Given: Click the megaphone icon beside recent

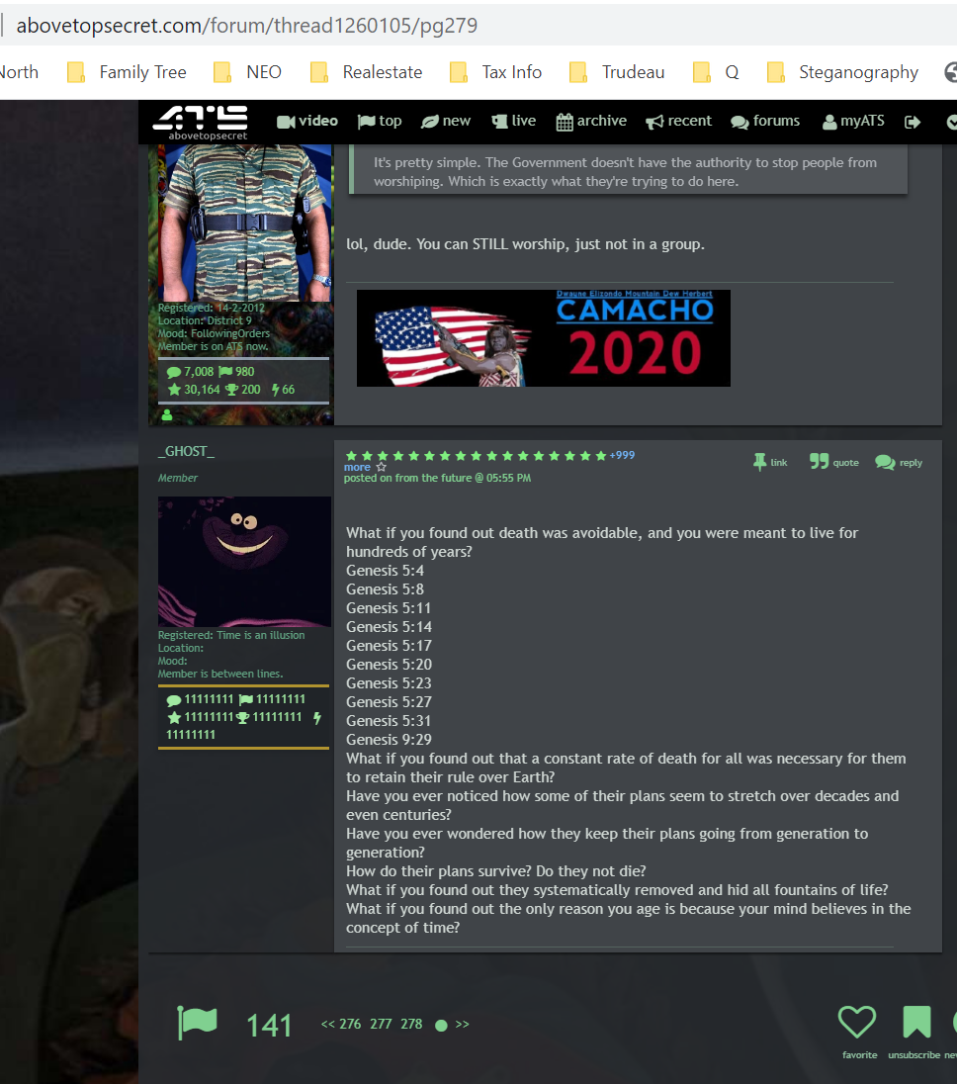Looking at the screenshot, I should tap(654, 123).
